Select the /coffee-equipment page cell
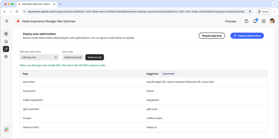This screenshot has width=279, height=139. tap(33, 100)
